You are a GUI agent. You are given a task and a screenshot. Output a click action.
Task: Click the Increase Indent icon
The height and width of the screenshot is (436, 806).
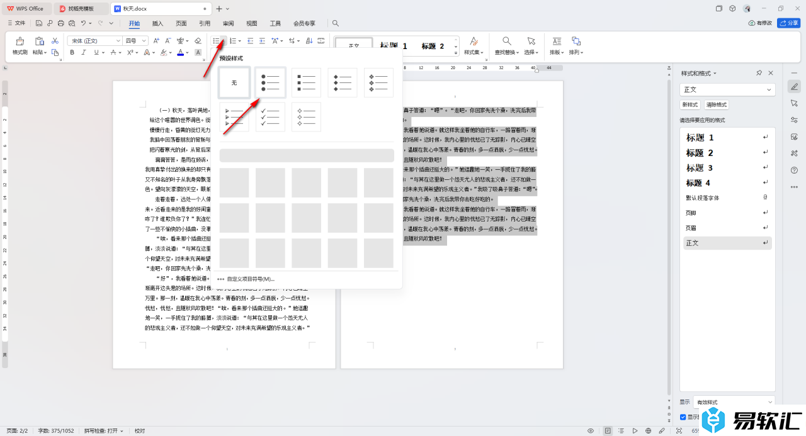click(261, 40)
